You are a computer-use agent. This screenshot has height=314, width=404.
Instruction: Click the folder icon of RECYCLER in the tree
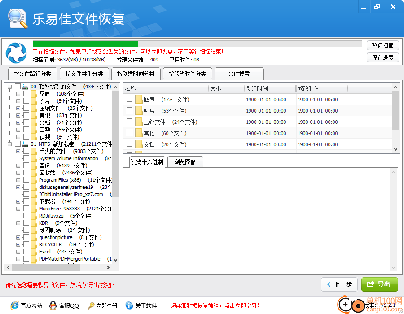pos(34,244)
